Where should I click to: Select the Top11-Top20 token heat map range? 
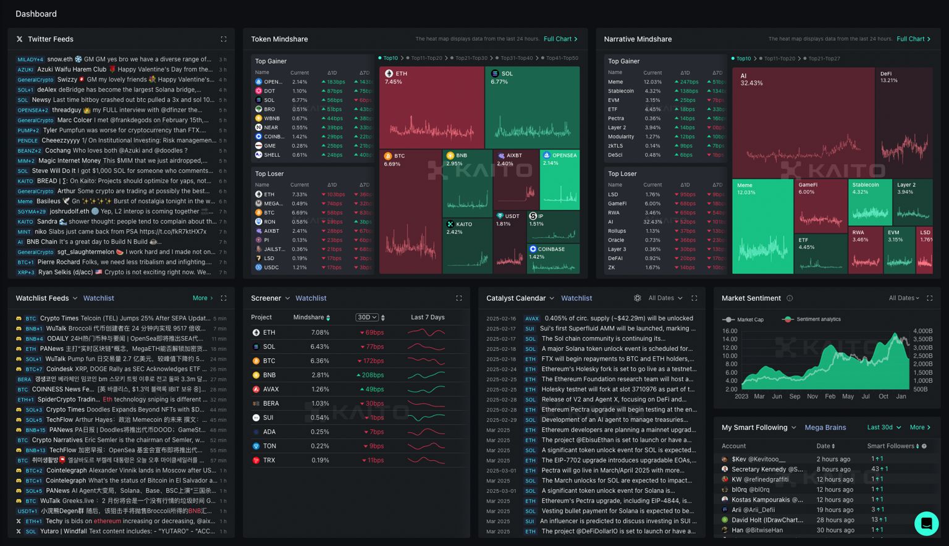click(x=425, y=58)
